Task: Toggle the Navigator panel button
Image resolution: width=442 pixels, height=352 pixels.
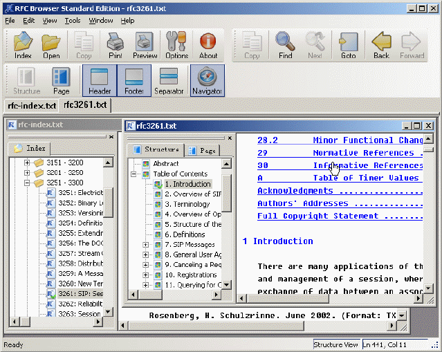Action: click(x=208, y=81)
